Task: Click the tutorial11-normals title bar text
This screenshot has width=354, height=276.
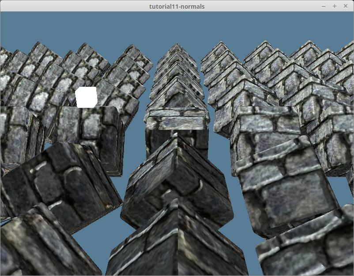Action: pyautogui.click(x=177, y=6)
